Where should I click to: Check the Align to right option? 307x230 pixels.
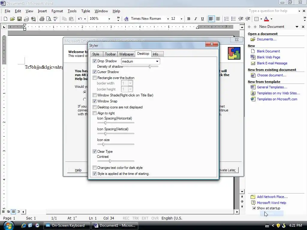(94, 113)
